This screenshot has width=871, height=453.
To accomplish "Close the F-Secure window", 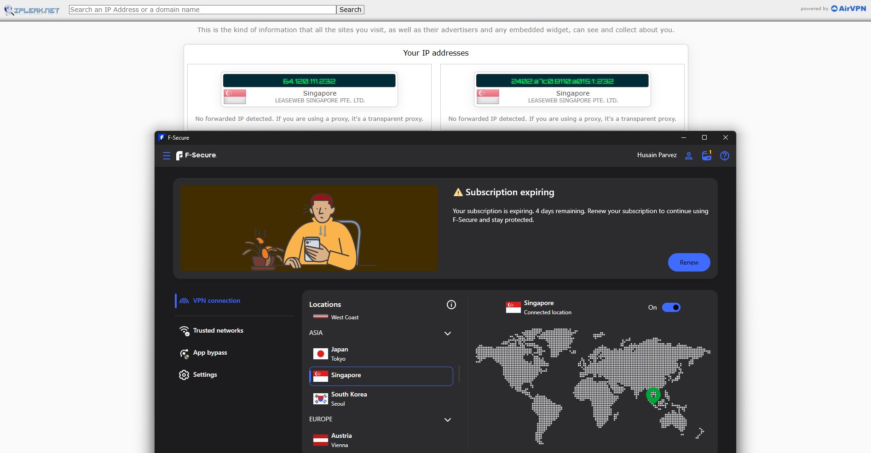I will (725, 137).
